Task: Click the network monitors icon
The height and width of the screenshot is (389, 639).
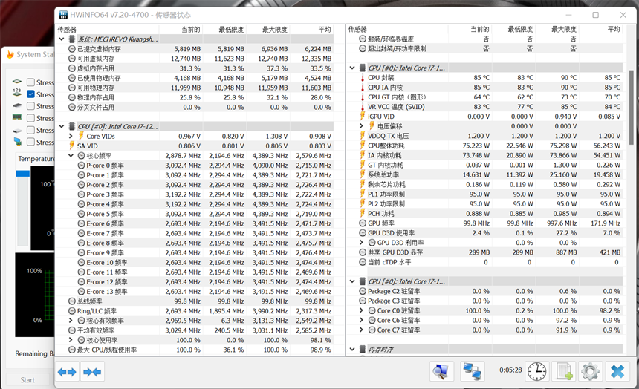Action: (473, 371)
